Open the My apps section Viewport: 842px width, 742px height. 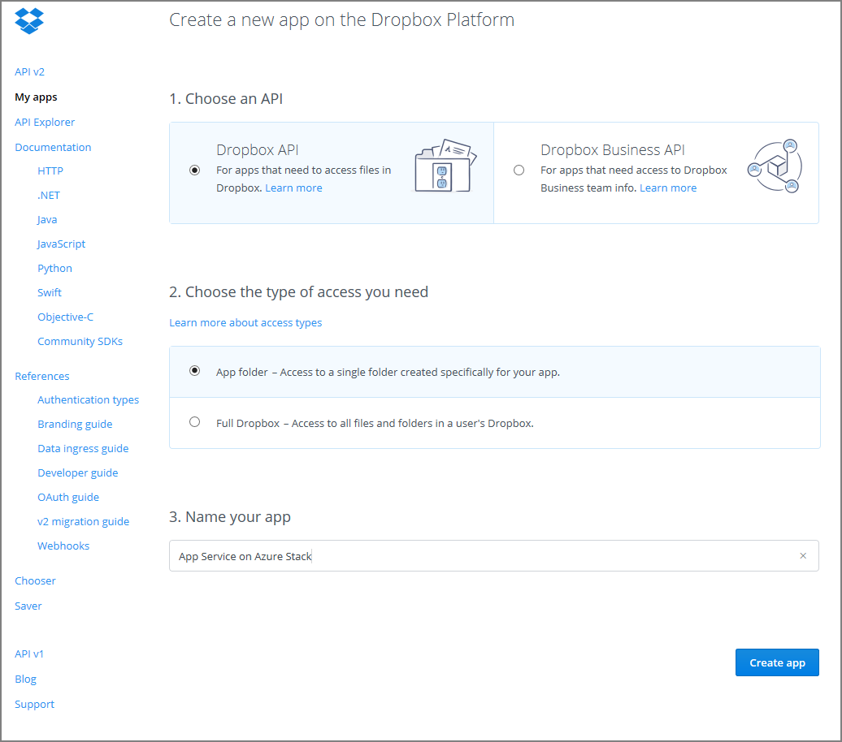tap(36, 97)
